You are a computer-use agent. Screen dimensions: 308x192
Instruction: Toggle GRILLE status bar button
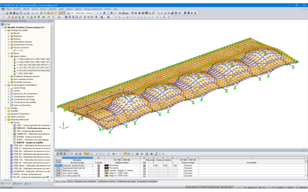click(x=196, y=187)
